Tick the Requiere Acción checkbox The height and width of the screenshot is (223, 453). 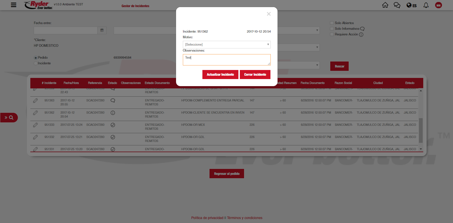tap(332, 34)
